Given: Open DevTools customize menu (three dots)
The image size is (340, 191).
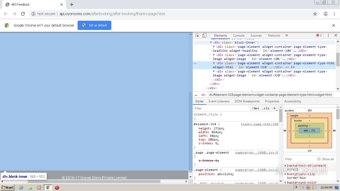Looking at the screenshot, I should tap(328, 35).
